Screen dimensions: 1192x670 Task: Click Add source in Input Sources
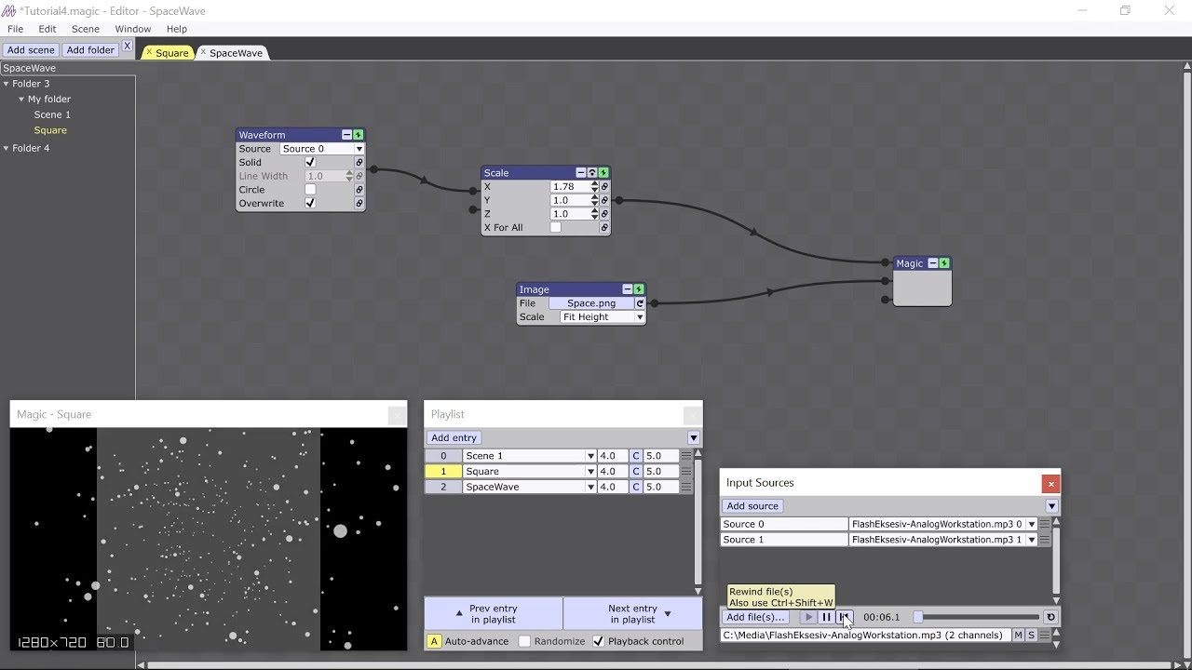[752, 506]
